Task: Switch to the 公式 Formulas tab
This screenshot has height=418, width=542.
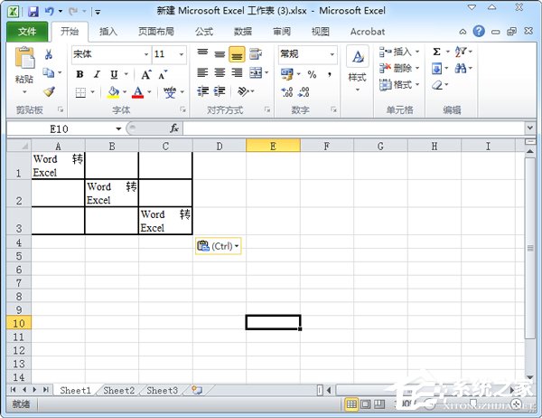Action: (x=204, y=32)
